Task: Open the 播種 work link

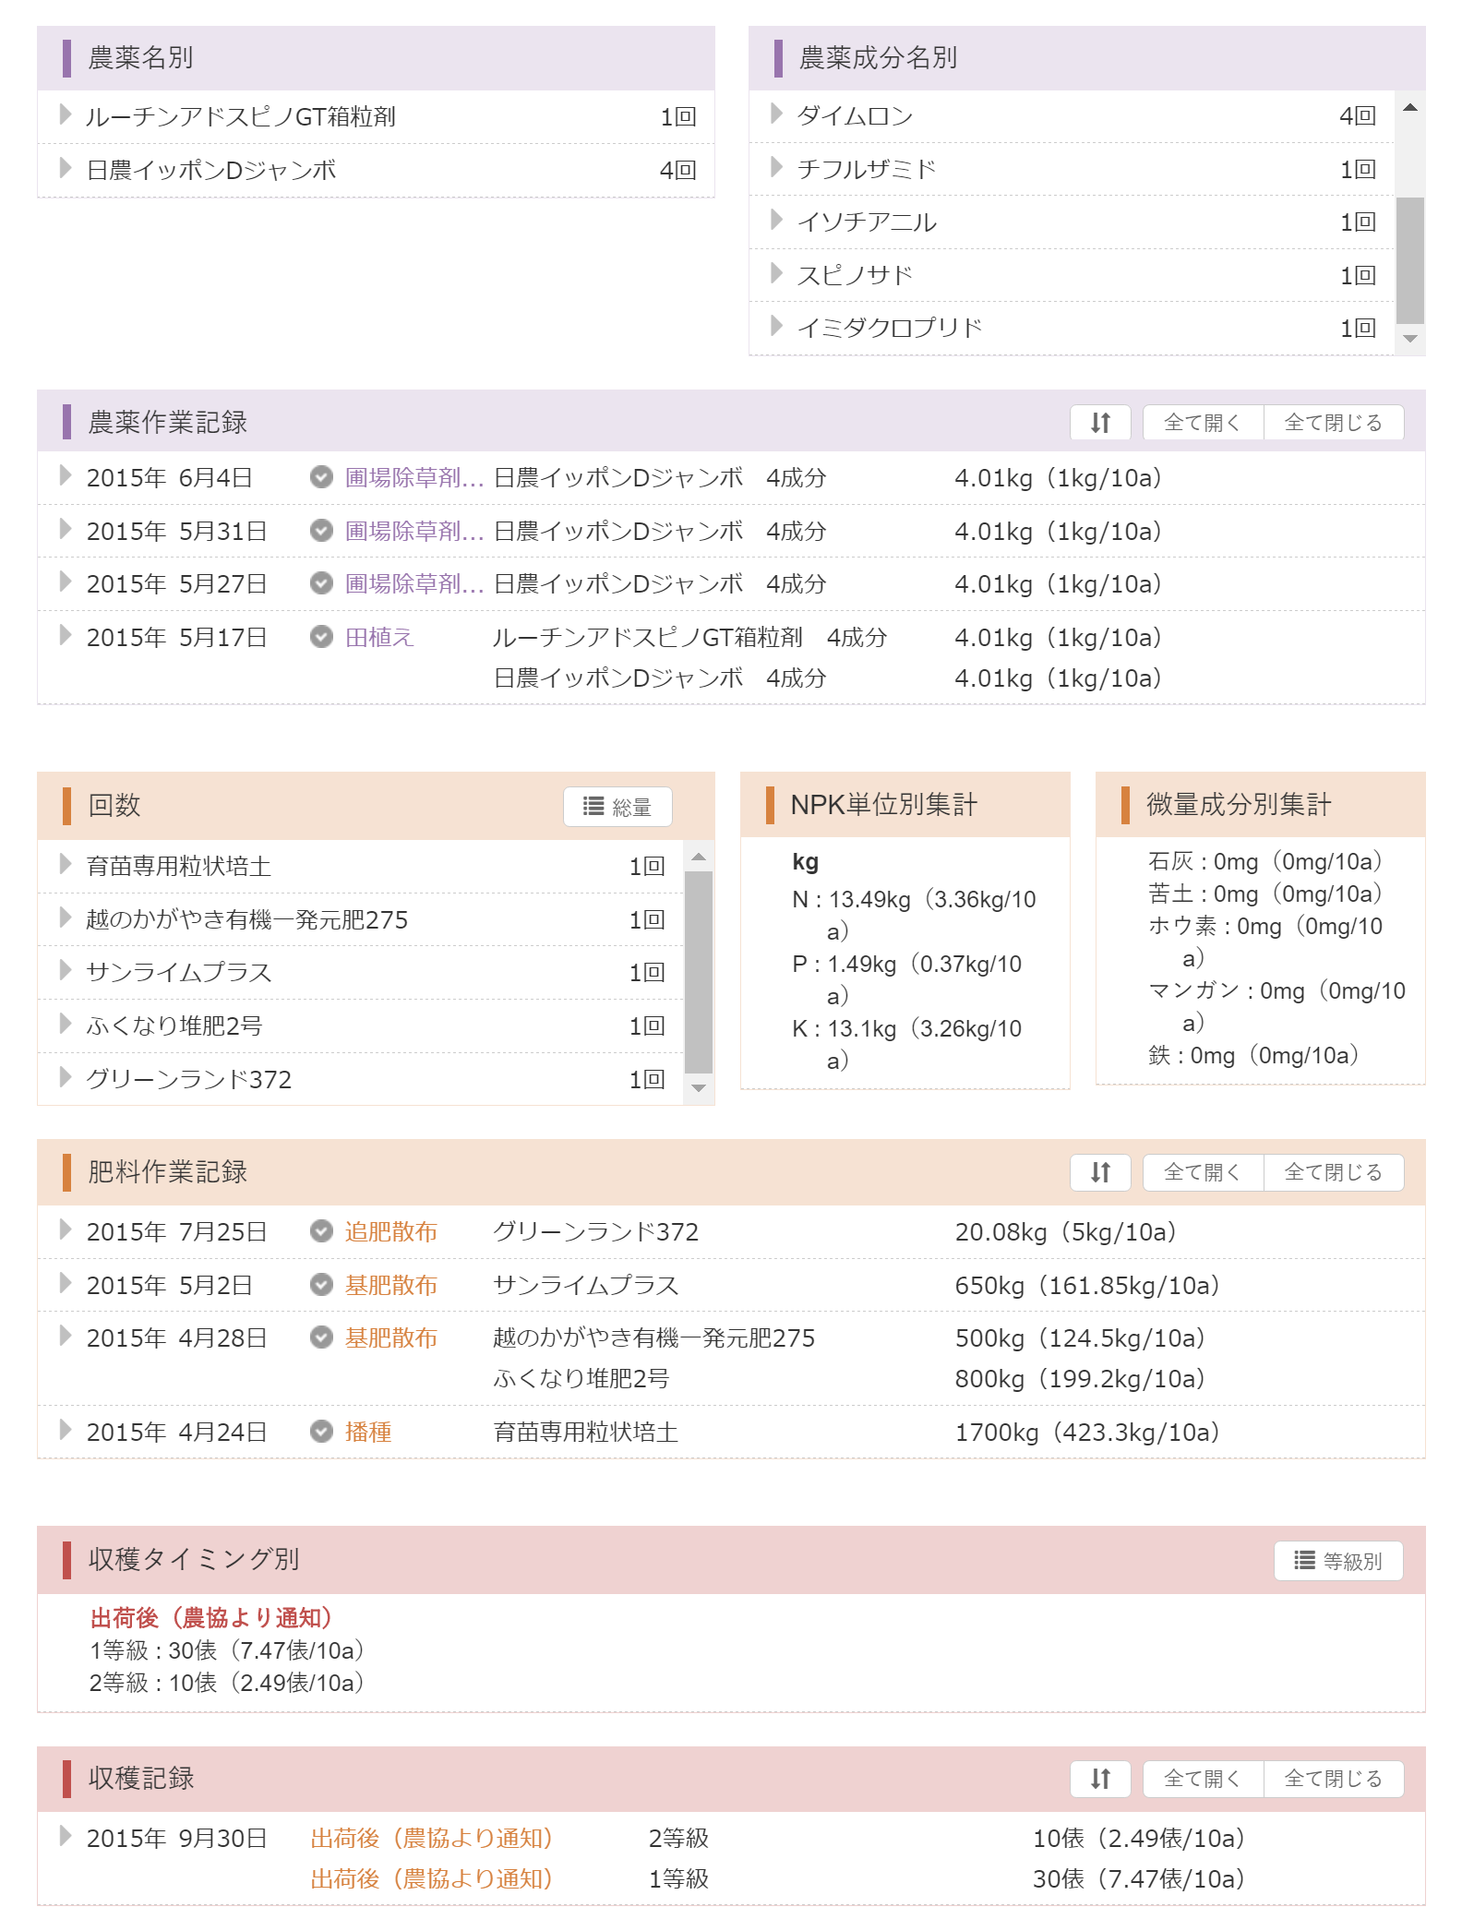Action: point(368,1433)
